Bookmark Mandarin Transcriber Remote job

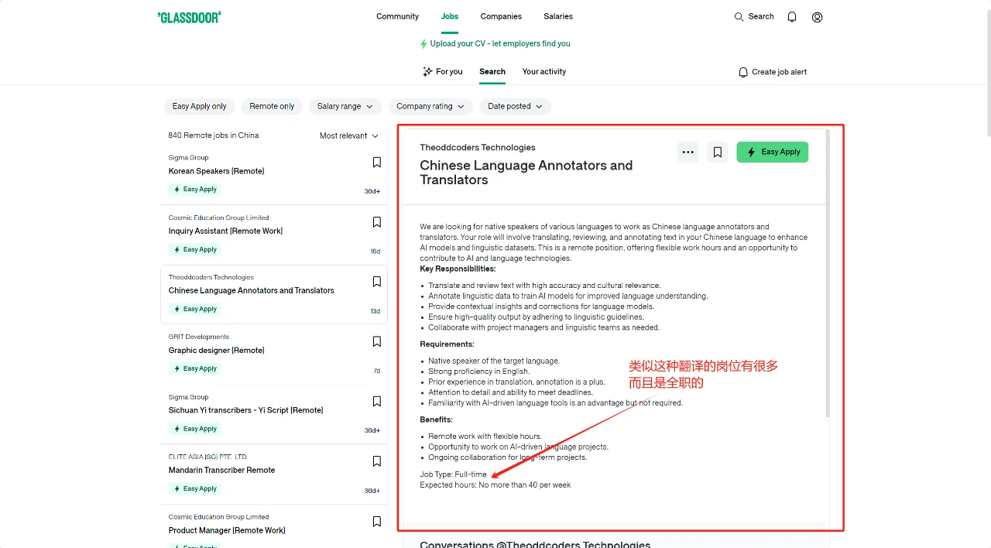coord(377,461)
